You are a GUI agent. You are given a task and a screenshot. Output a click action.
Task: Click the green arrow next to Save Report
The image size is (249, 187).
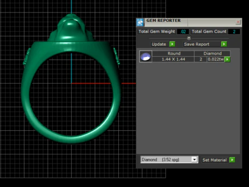[224, 44]
